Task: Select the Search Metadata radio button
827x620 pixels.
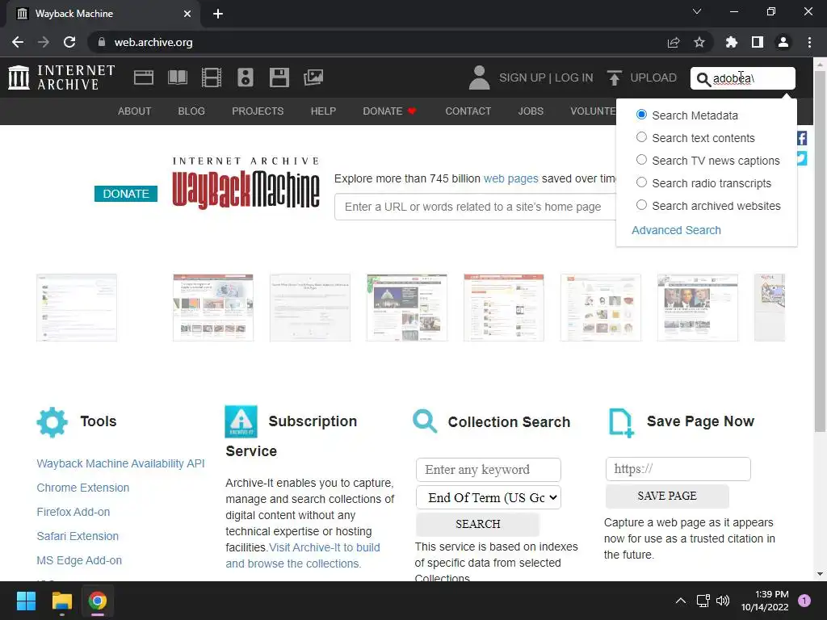Action: click(x=641, y=115)
